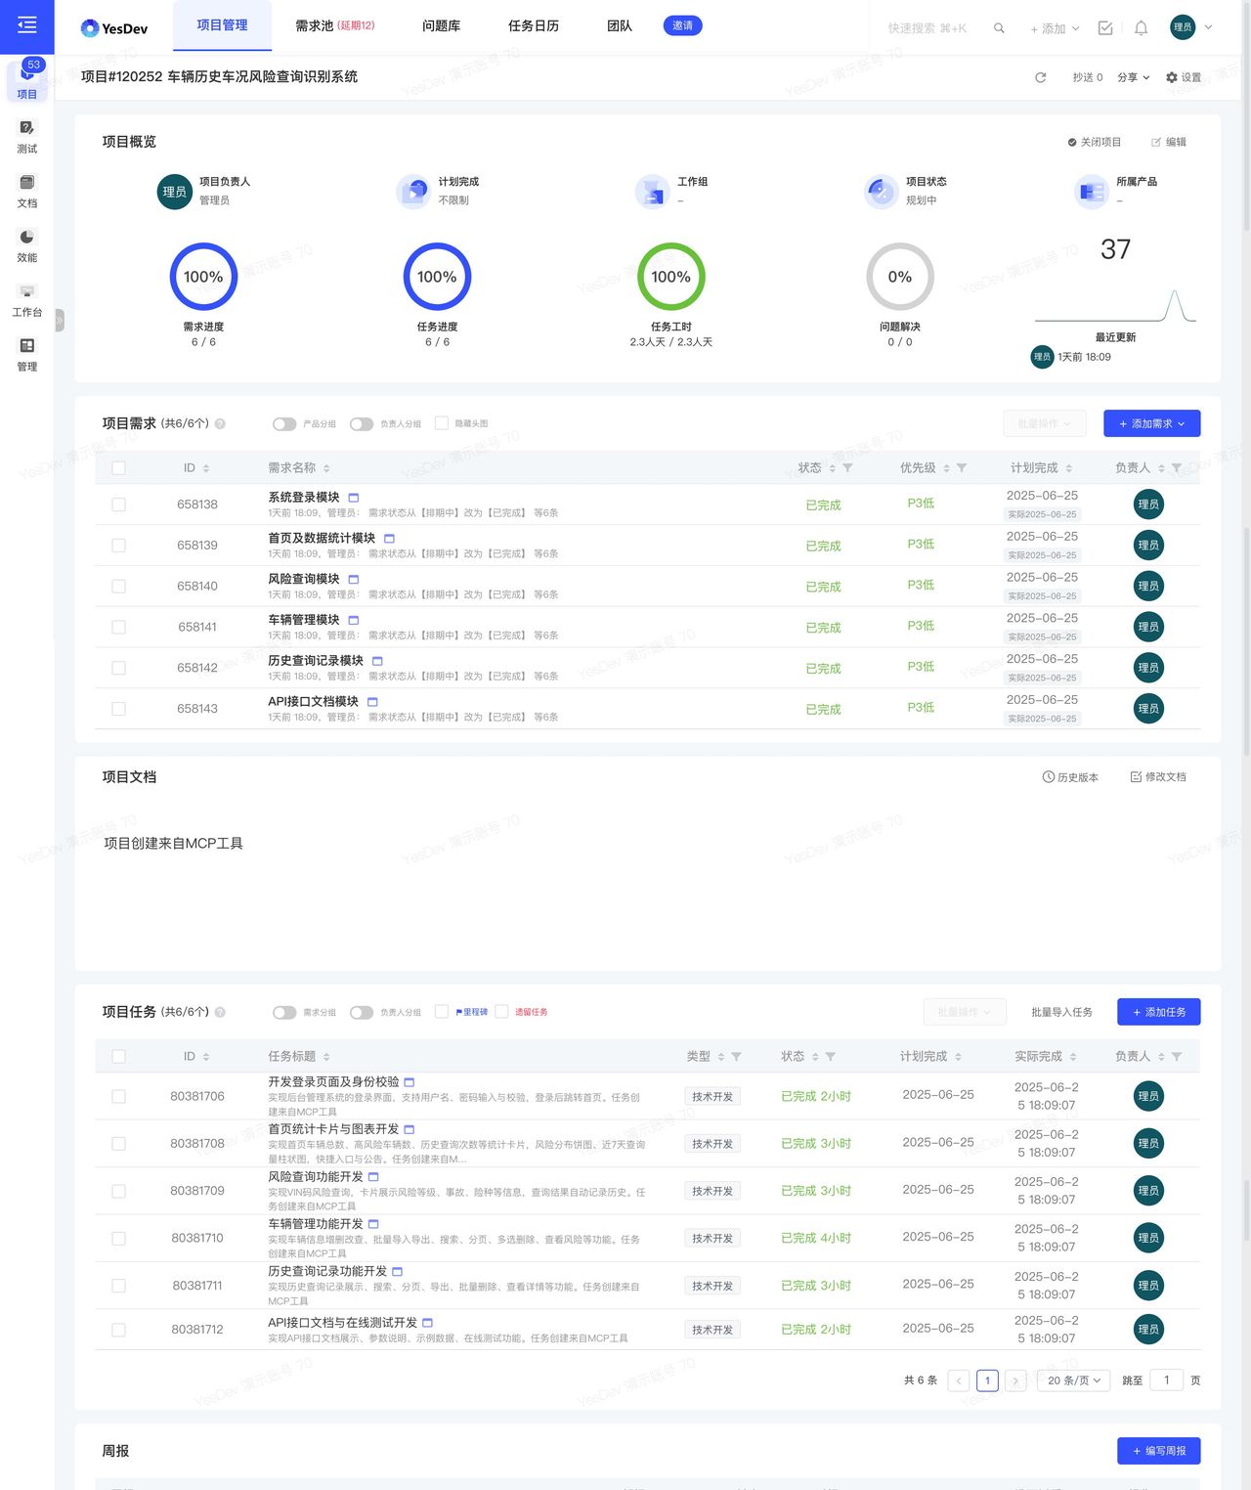Toggle 产品分组 switch in 项目需求
1251x1490 pixels.
[x=284, y=424]
